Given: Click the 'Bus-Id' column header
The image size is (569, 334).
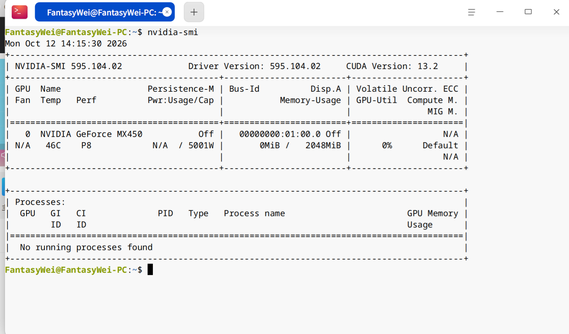Looking at the screenshot, I should coord(244,89).
